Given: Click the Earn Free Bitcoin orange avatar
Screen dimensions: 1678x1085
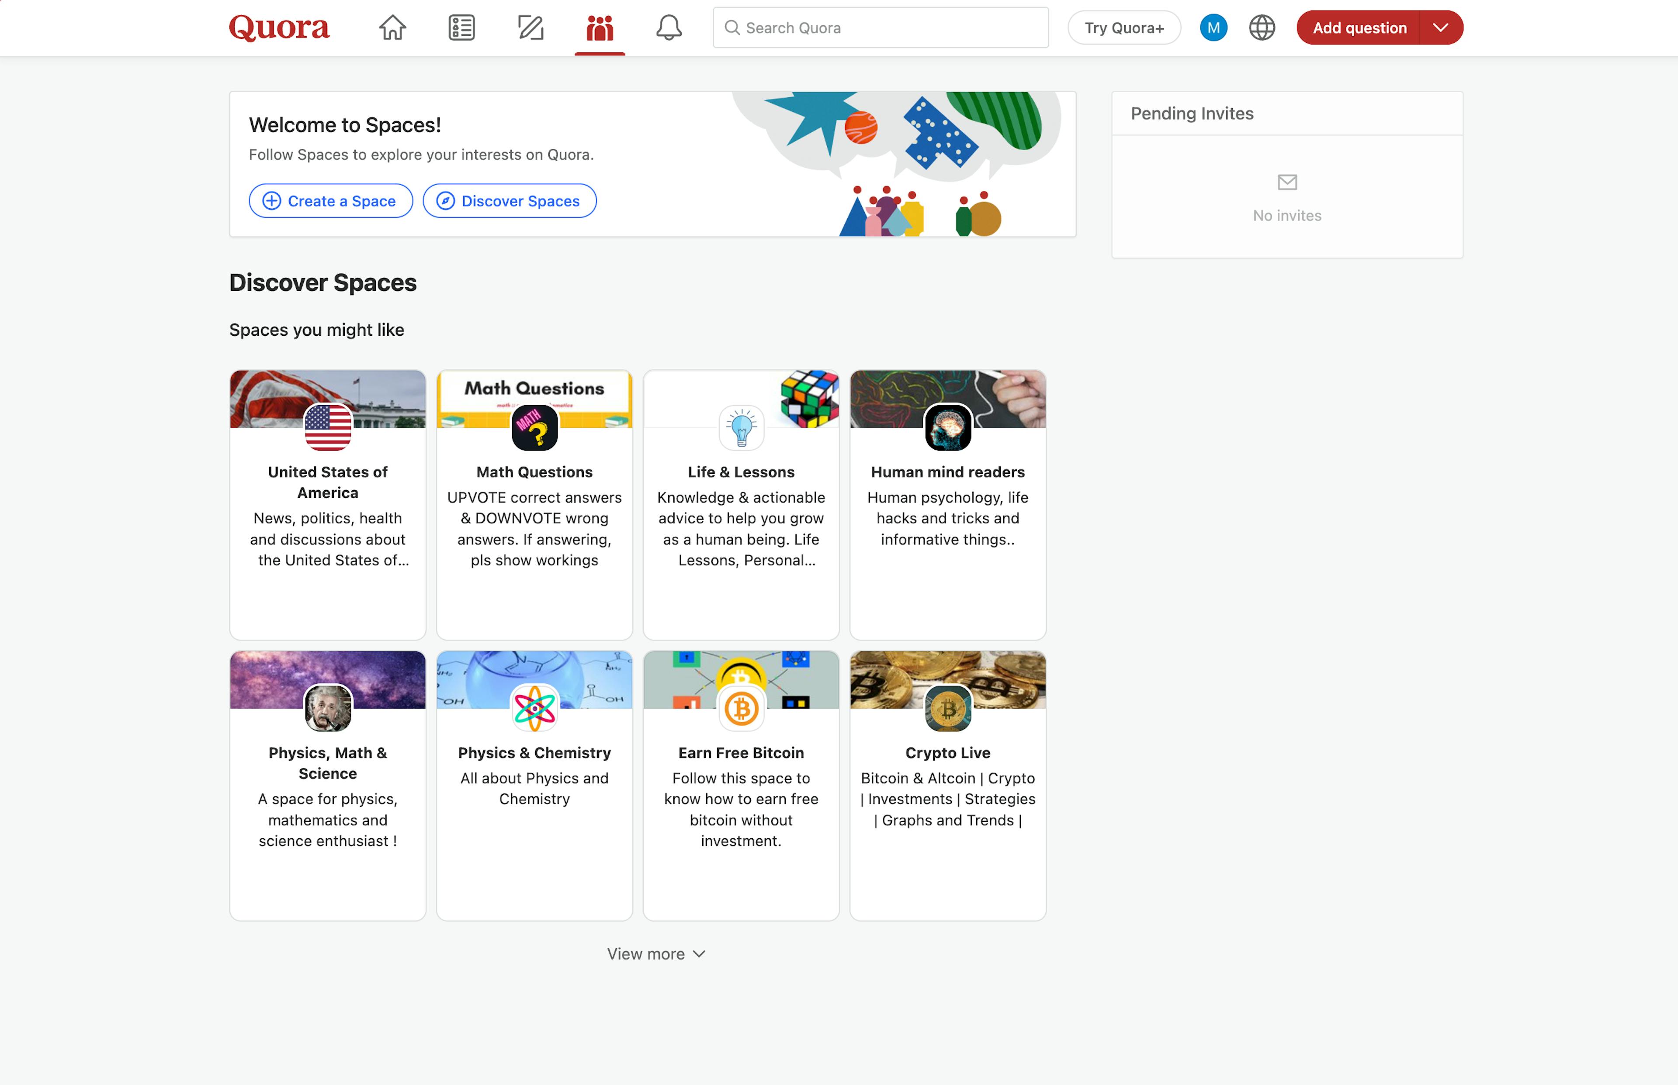Looking at the screenshot, I should pyautogui.click(x=741, y=708).
